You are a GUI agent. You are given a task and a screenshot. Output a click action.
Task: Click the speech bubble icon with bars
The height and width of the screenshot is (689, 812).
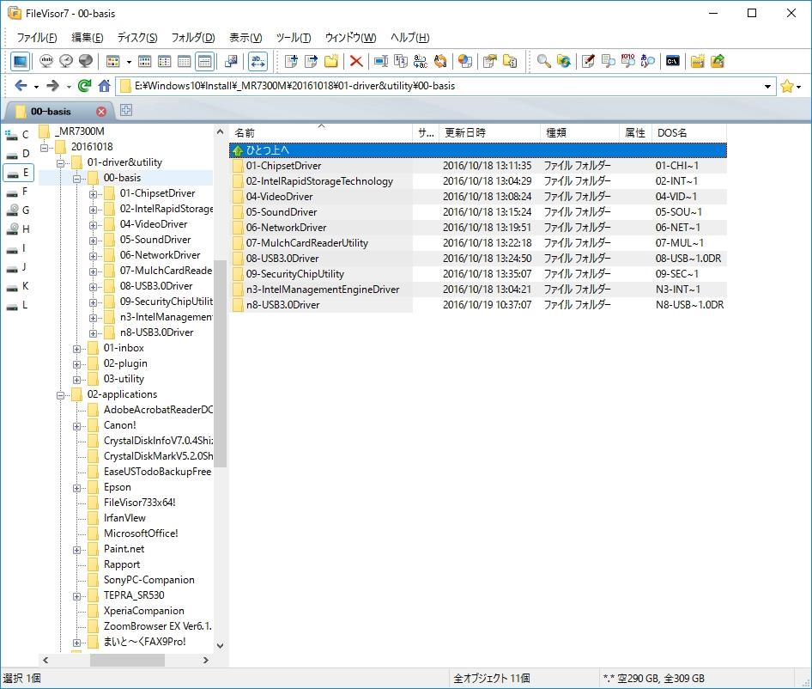[46, 61]
